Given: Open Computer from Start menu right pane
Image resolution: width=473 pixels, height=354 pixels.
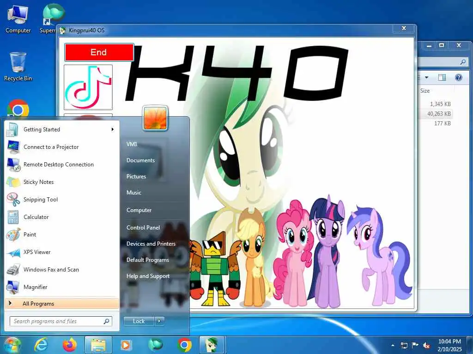Looking at the screenshot, I should 139,210.
